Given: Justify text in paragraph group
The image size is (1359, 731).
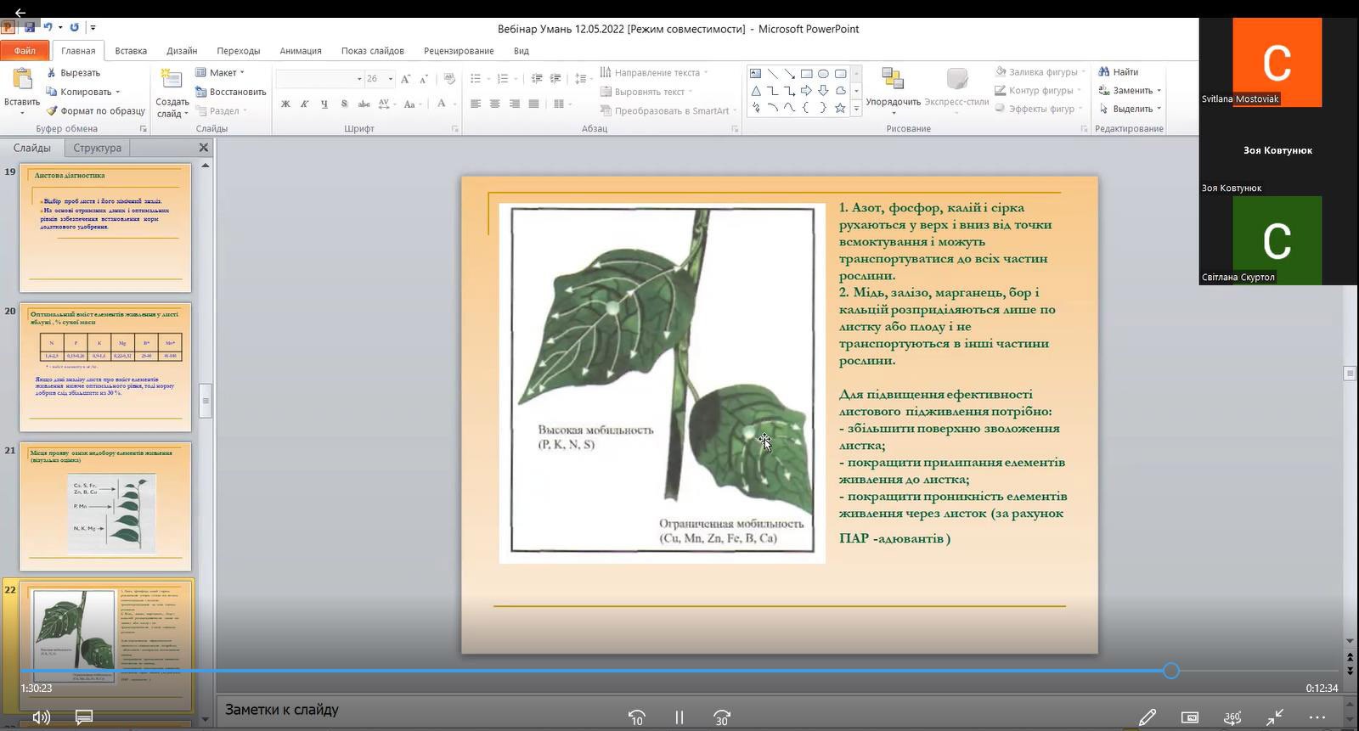Looking at the screenshot, I should click(534, 104).
